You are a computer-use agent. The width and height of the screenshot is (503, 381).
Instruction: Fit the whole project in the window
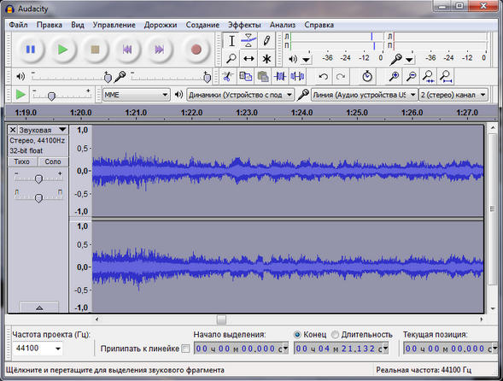pyautogui.click(x=446, y=76)
